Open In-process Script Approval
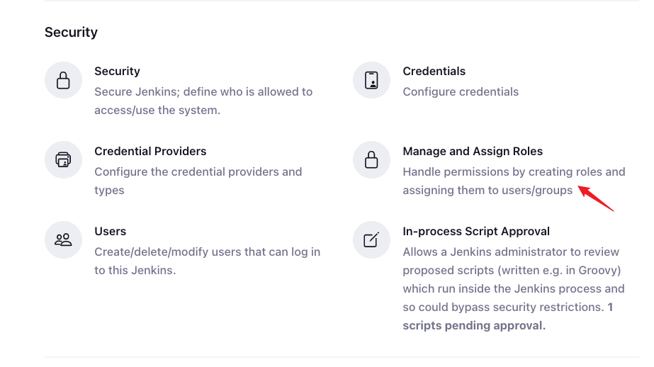The width and height of the screenshot is (654, 367). click(x=476, y=232)
